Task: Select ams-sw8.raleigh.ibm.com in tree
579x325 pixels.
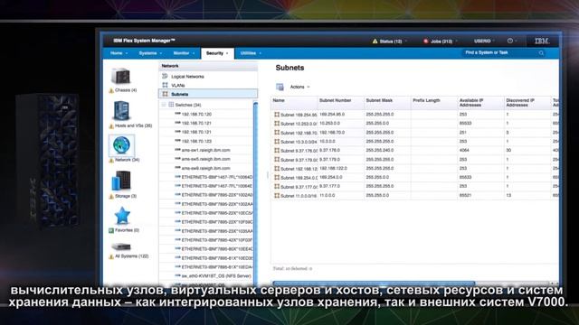Action: click(205, 168)
